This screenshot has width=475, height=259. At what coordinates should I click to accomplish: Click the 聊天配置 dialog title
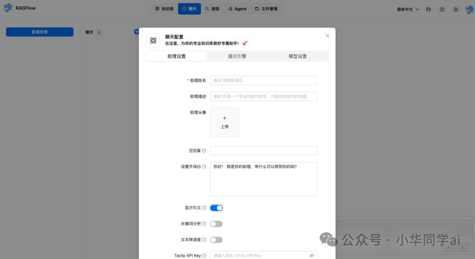174,37
